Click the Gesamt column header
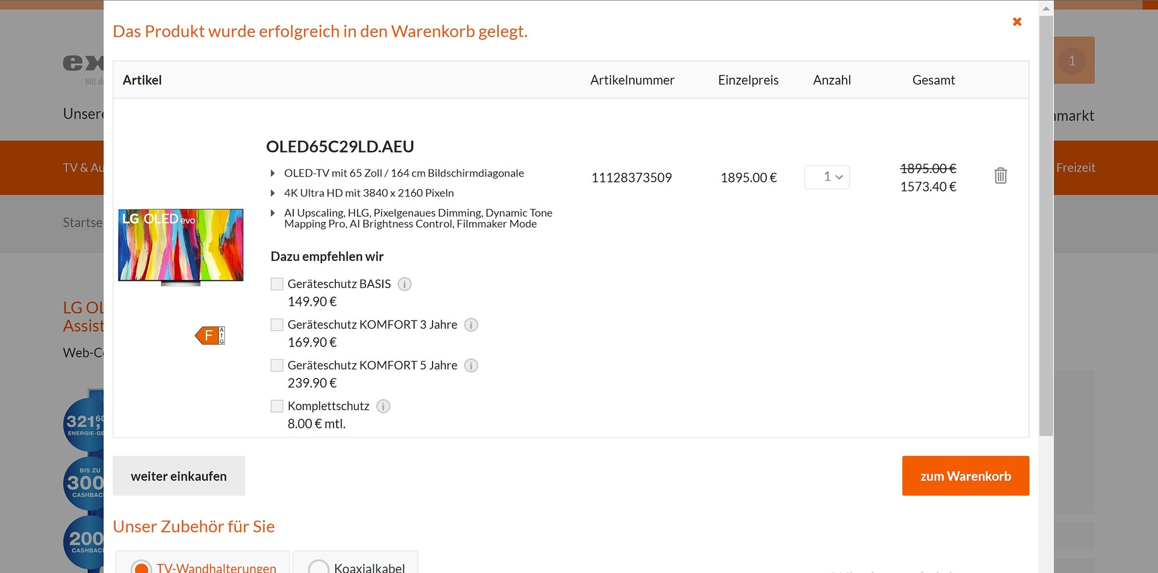Viewport: 1158px width, 573px height. 934,80
